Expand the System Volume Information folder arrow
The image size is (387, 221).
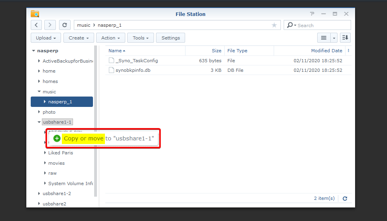coord(45,183)
